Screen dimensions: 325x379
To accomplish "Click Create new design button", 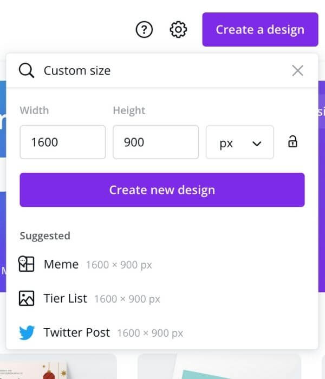I will coord(162,190).
